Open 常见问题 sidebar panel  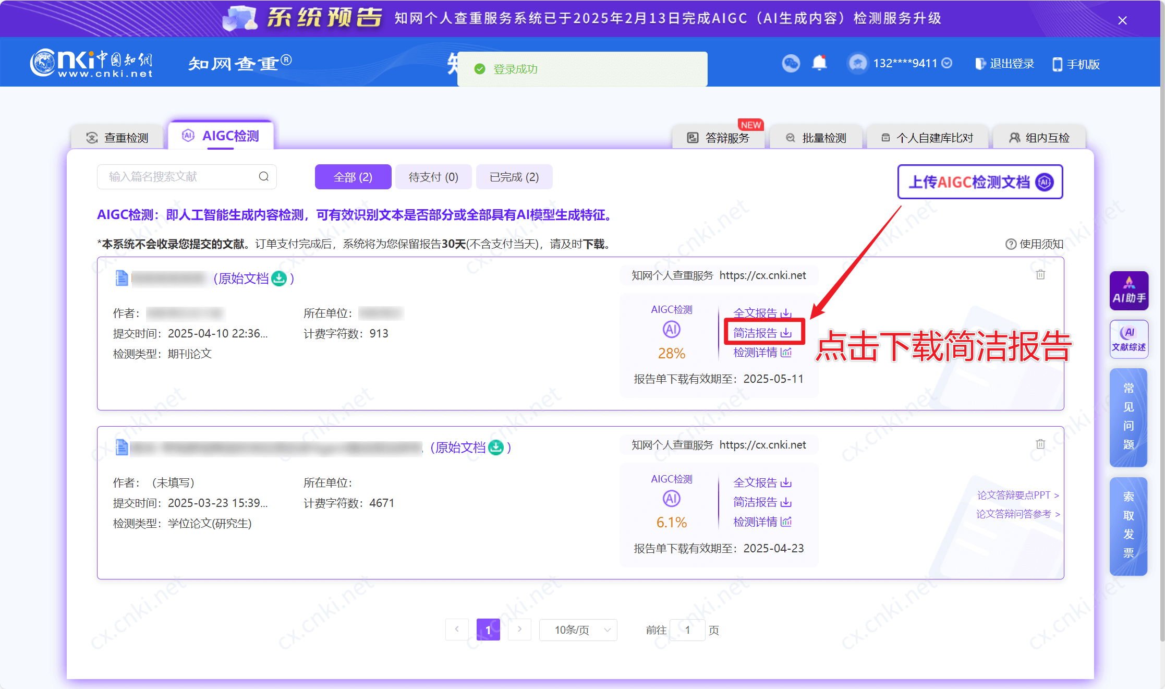pos(1128,417)
